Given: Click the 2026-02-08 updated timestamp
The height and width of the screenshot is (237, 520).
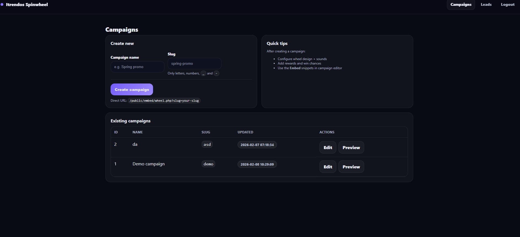Looking at the screenshot, I should point(257,165).
